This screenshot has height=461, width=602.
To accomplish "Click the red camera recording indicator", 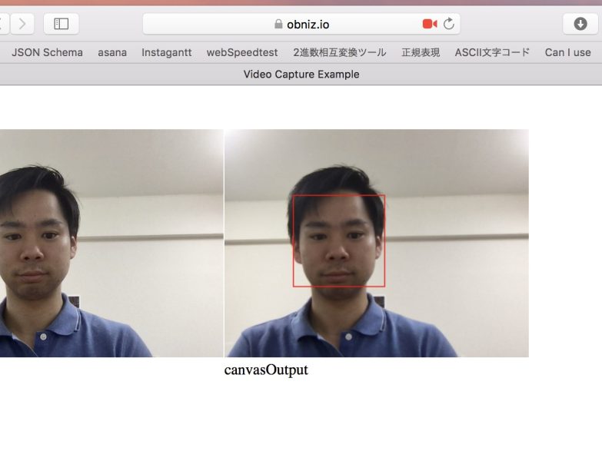I will point(430,24).
